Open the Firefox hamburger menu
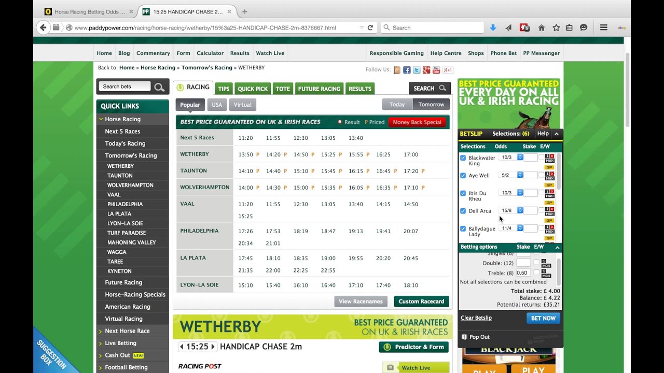Image resolution: width=664 pixels, height=373 pixels. click(x=603, y=27)
